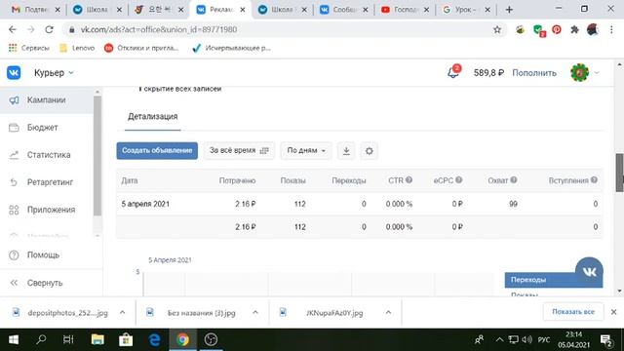Open Windows notification center icon
This screenshot has height=351, width=624.
606,340
